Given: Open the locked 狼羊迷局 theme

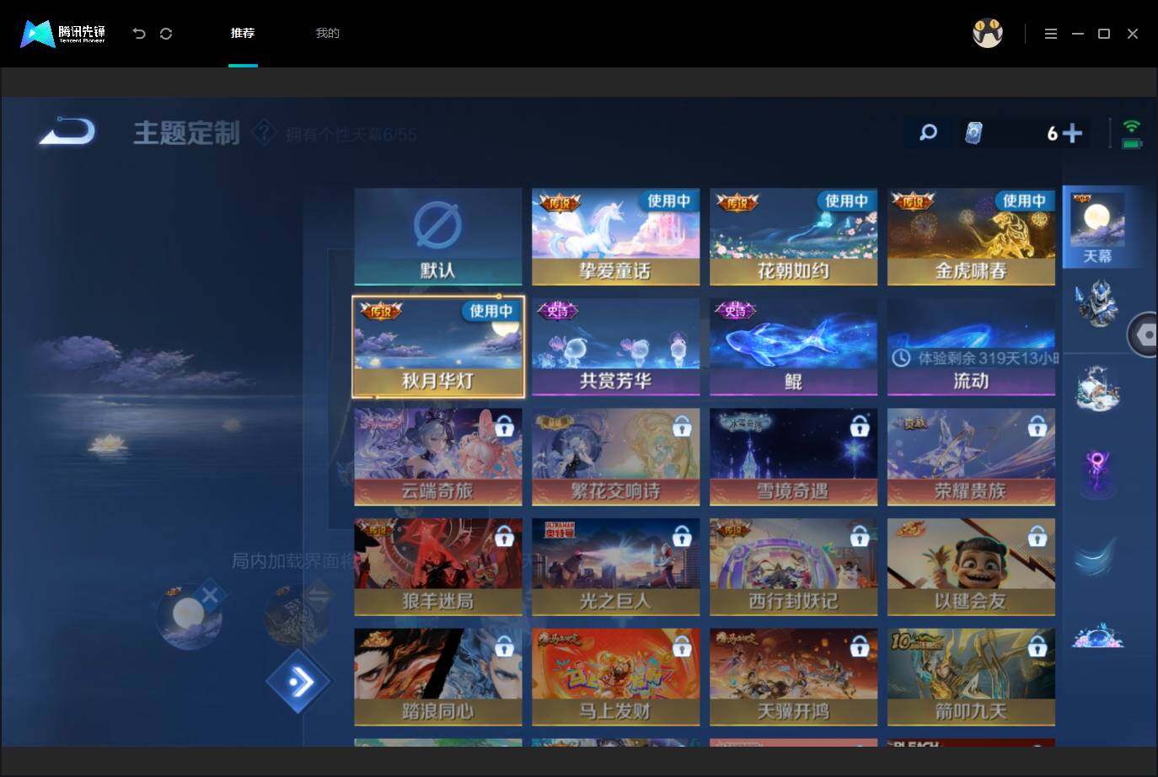Looking at the screenshot, I should [x=438, y=567].
